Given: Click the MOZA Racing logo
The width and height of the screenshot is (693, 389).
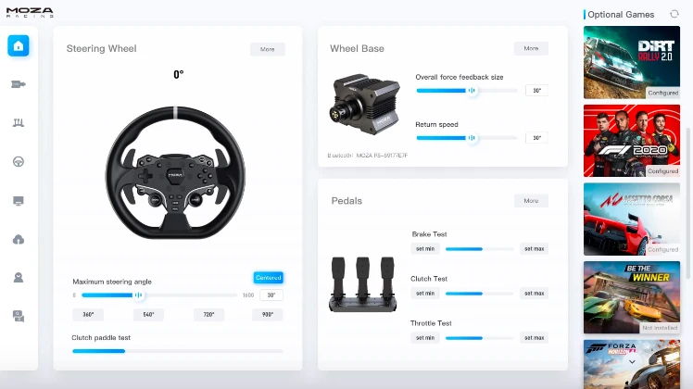Looking at the screenshot, I should [x=30, y=12].
